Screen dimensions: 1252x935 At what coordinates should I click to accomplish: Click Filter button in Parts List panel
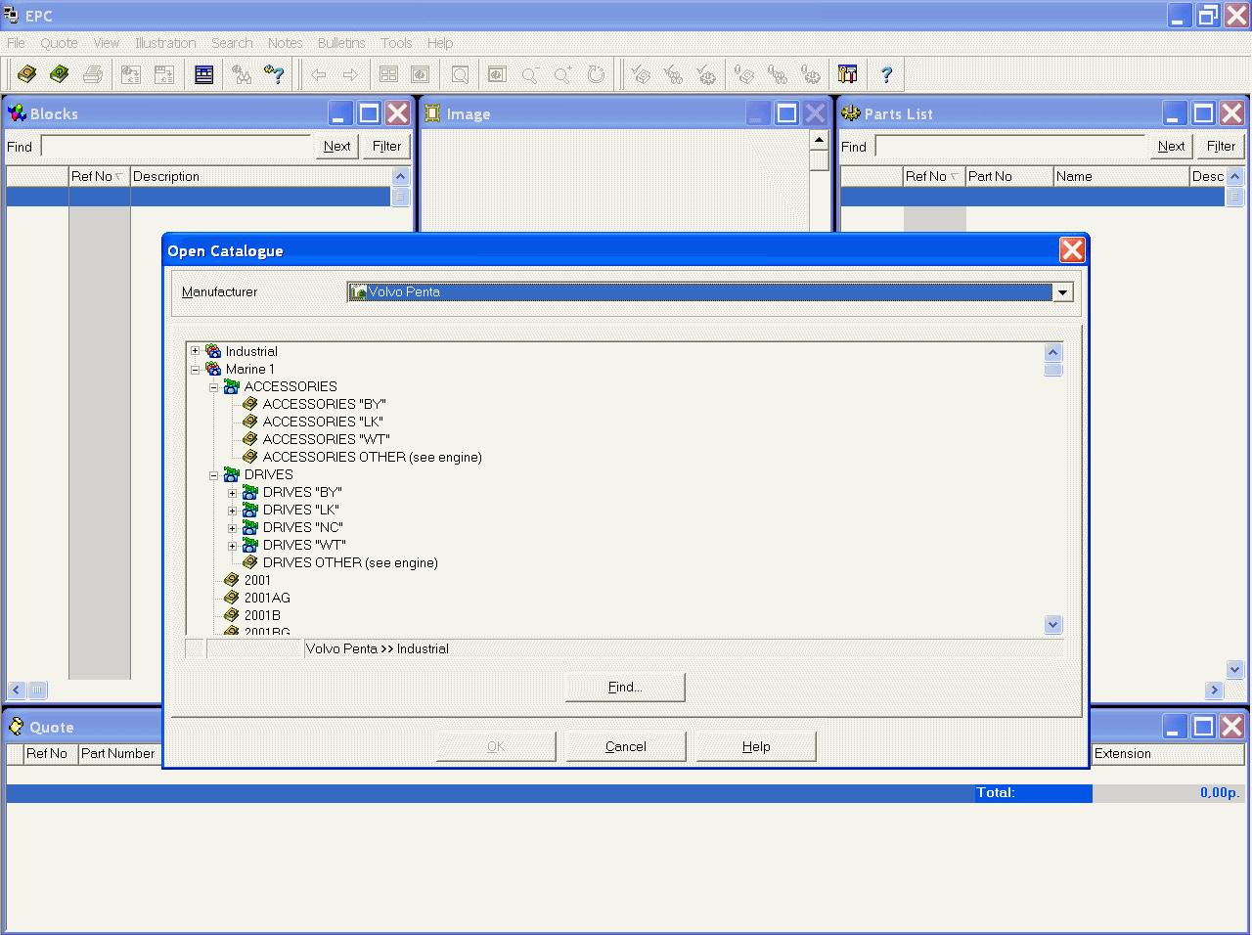tap(1221, 146)
